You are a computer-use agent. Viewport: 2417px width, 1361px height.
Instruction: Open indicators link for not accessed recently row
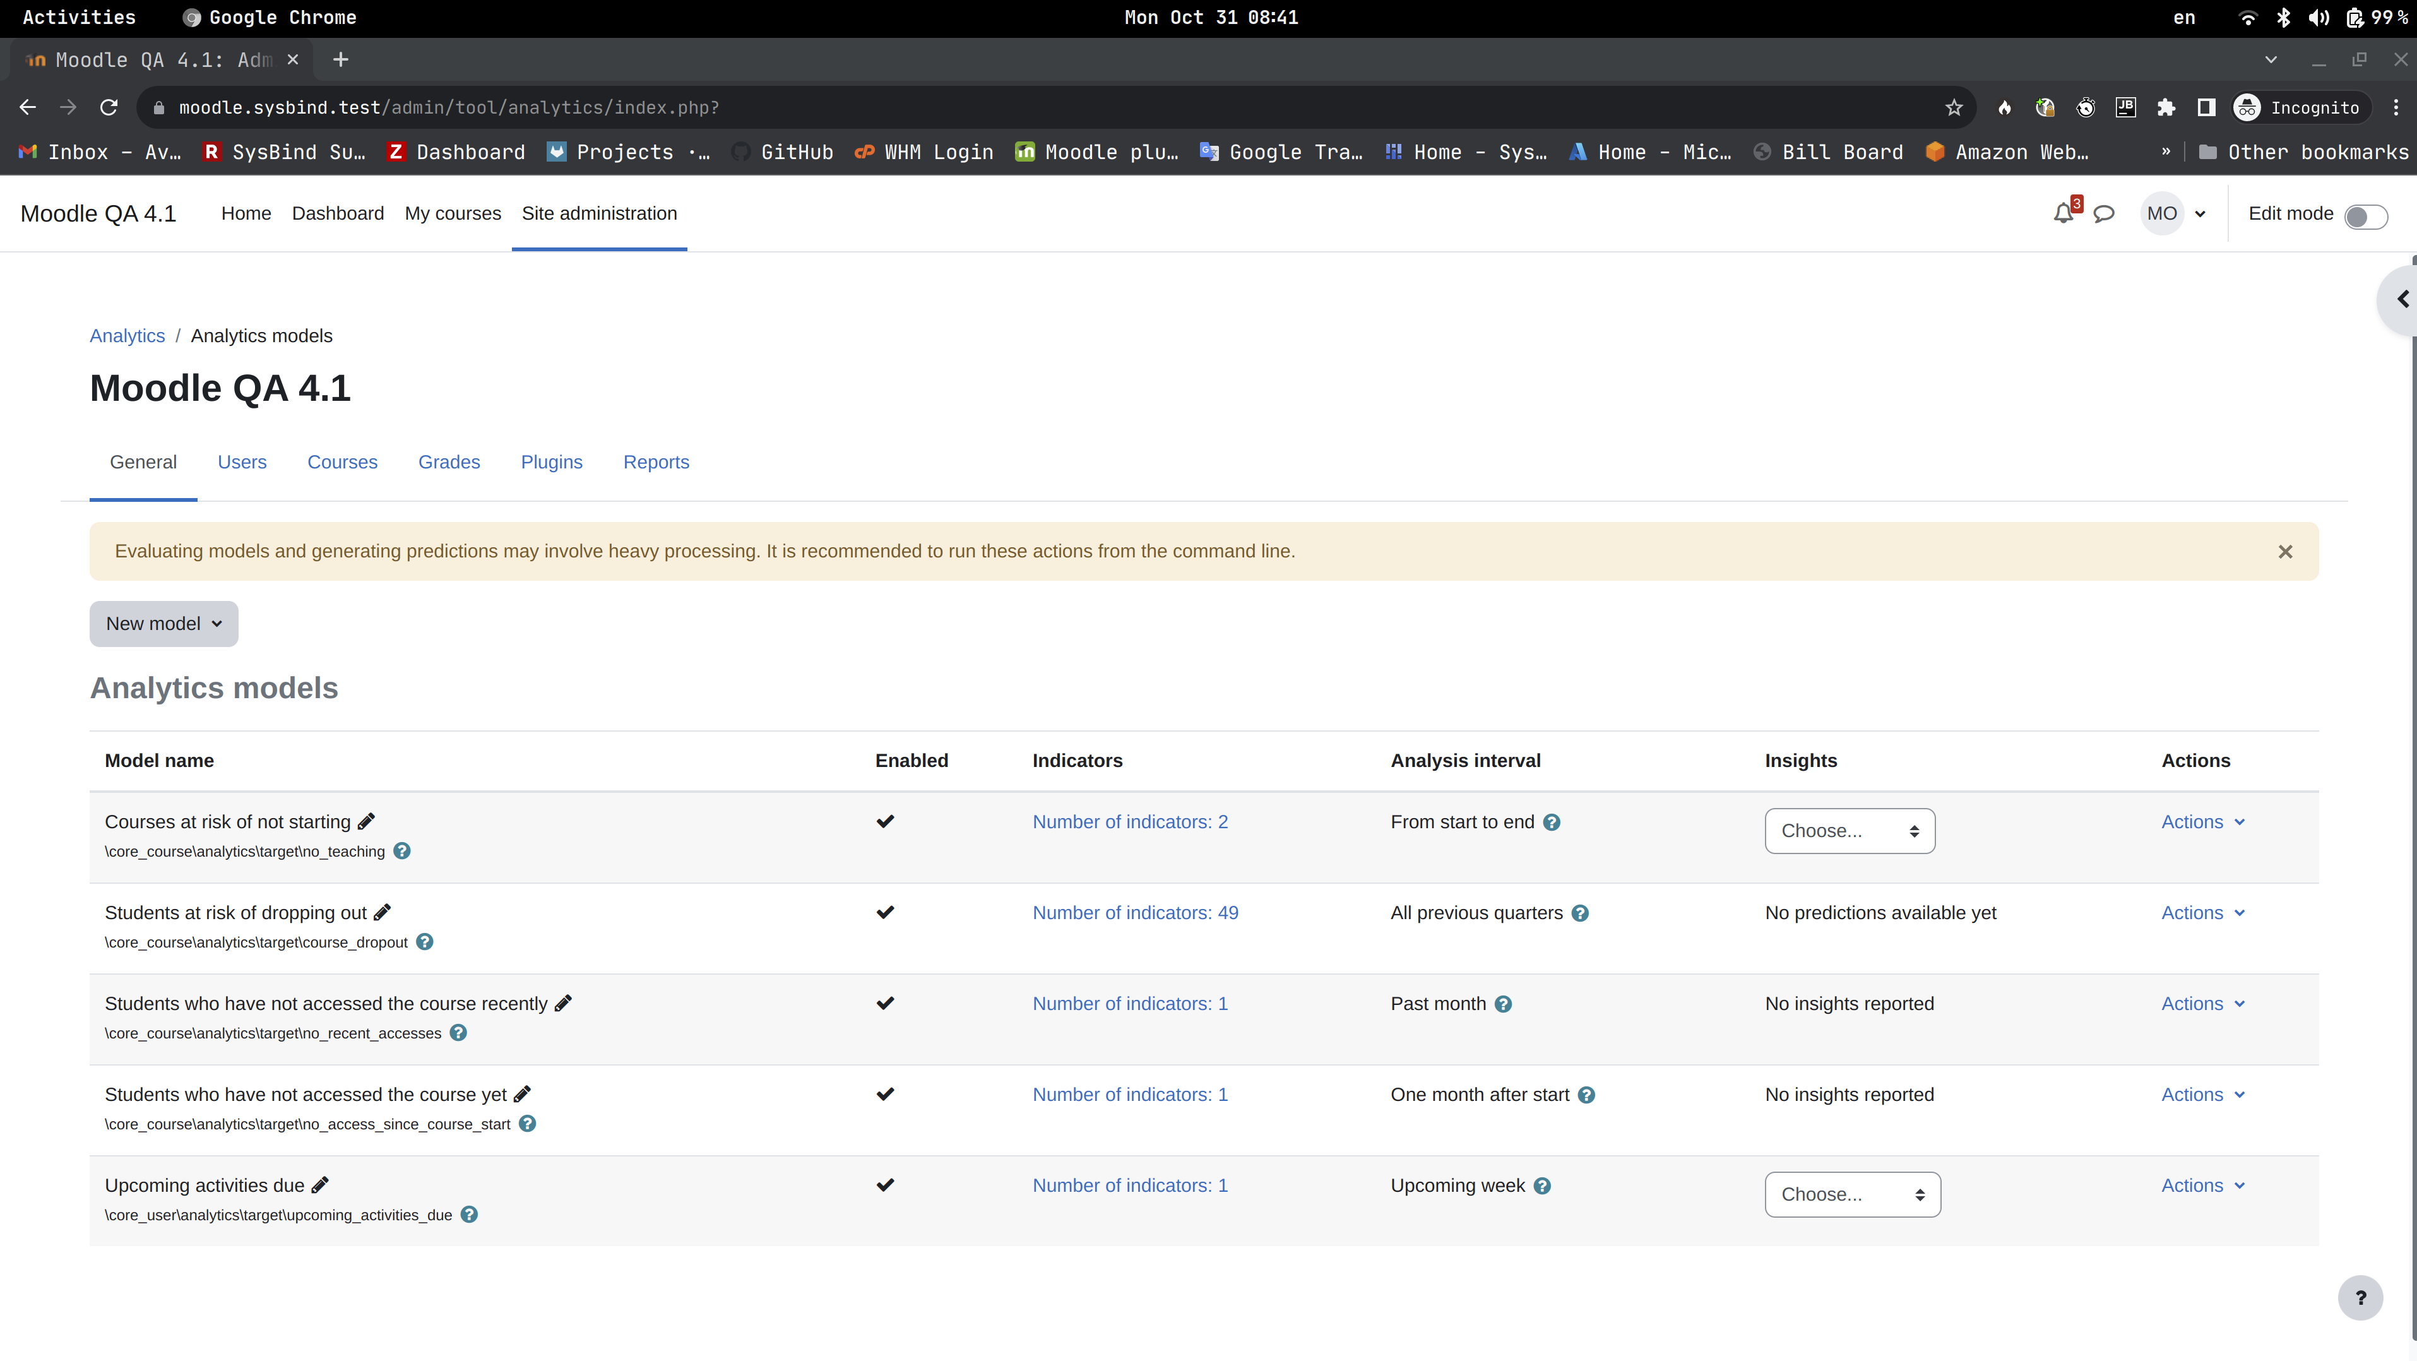point(1130,1004)
